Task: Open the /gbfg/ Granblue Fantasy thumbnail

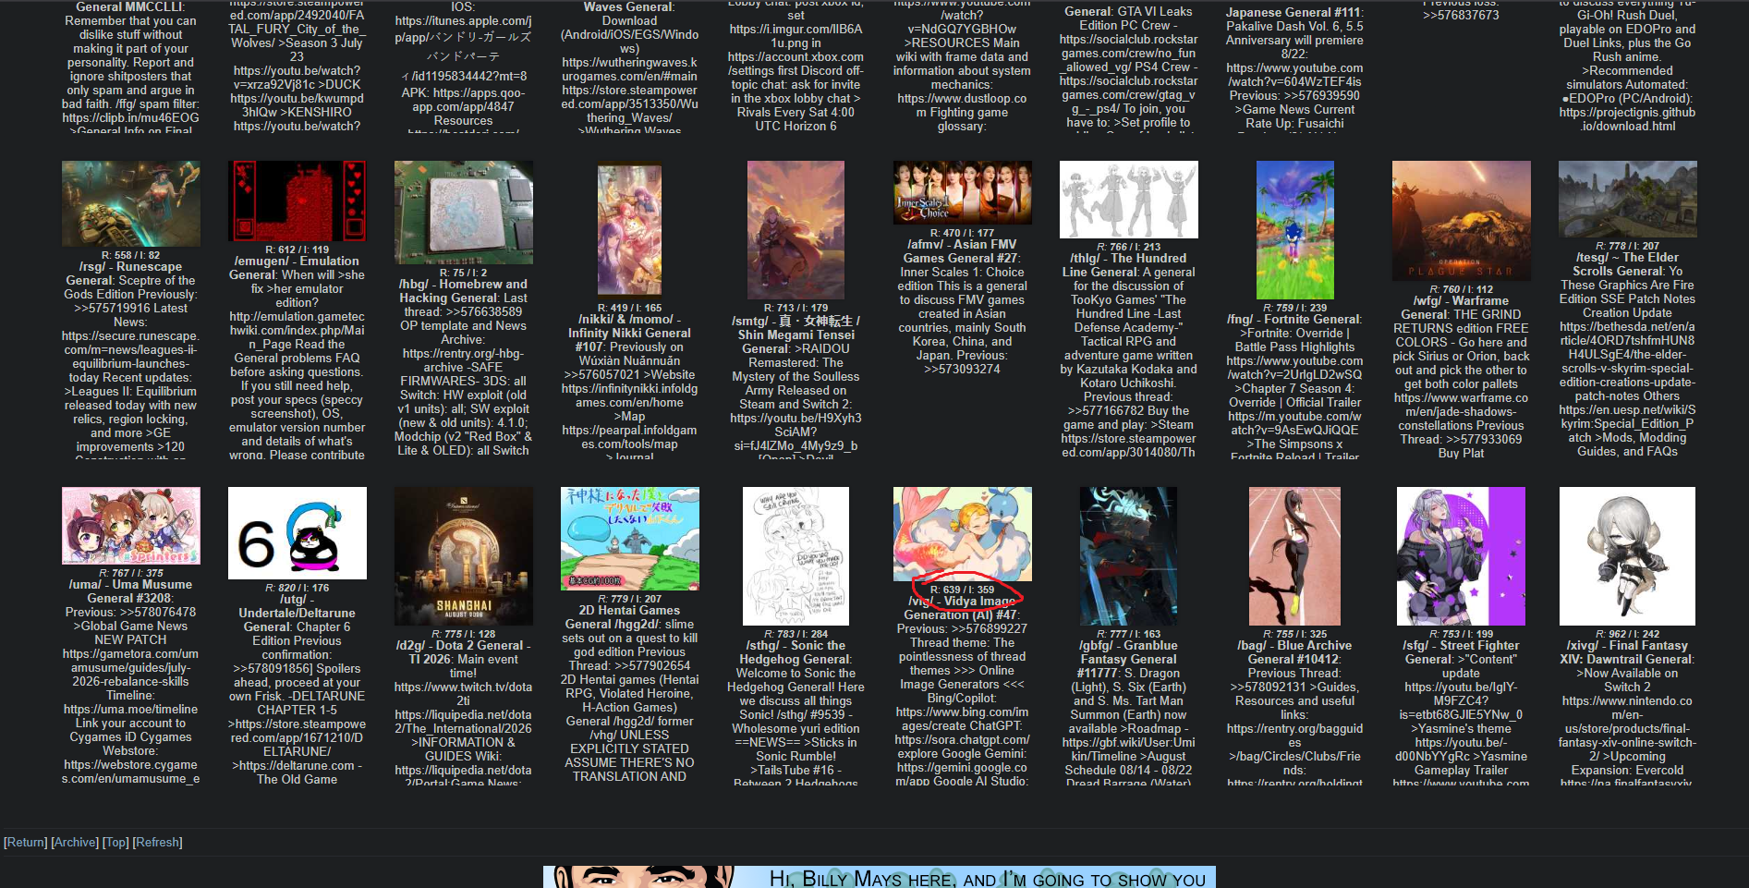Action: click(1129, 556)
